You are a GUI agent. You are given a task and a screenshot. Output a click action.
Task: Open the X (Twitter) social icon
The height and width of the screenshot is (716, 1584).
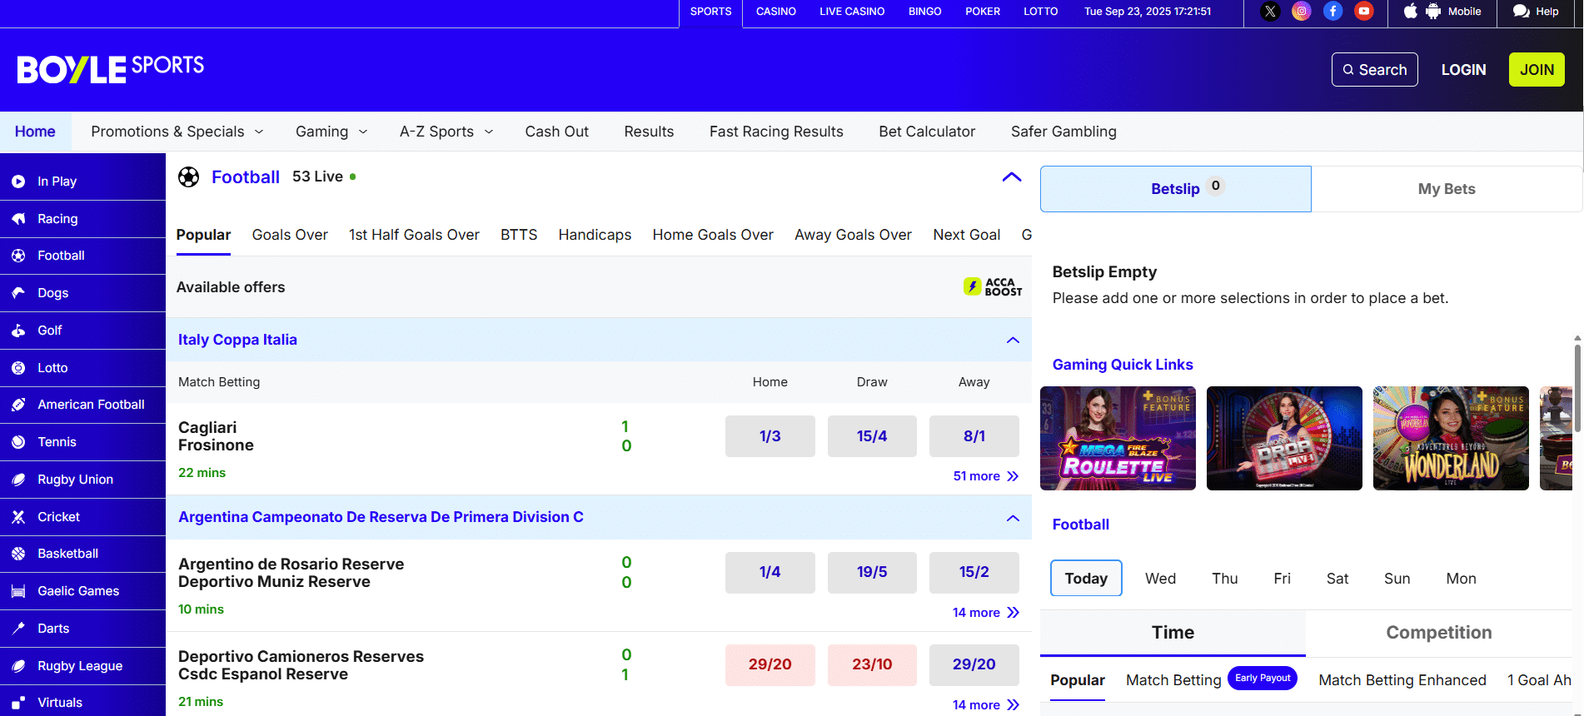click(x=1270, y=12)
